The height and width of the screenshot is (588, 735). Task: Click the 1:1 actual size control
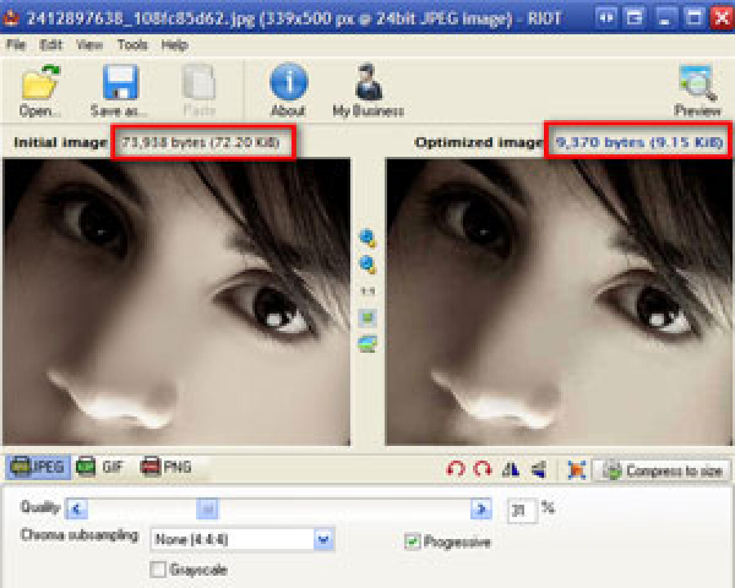tap(367, 292)
